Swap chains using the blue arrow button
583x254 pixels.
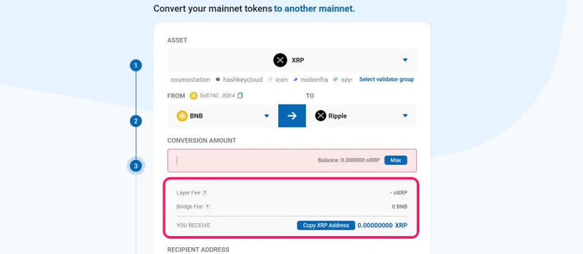pos(292,116)
